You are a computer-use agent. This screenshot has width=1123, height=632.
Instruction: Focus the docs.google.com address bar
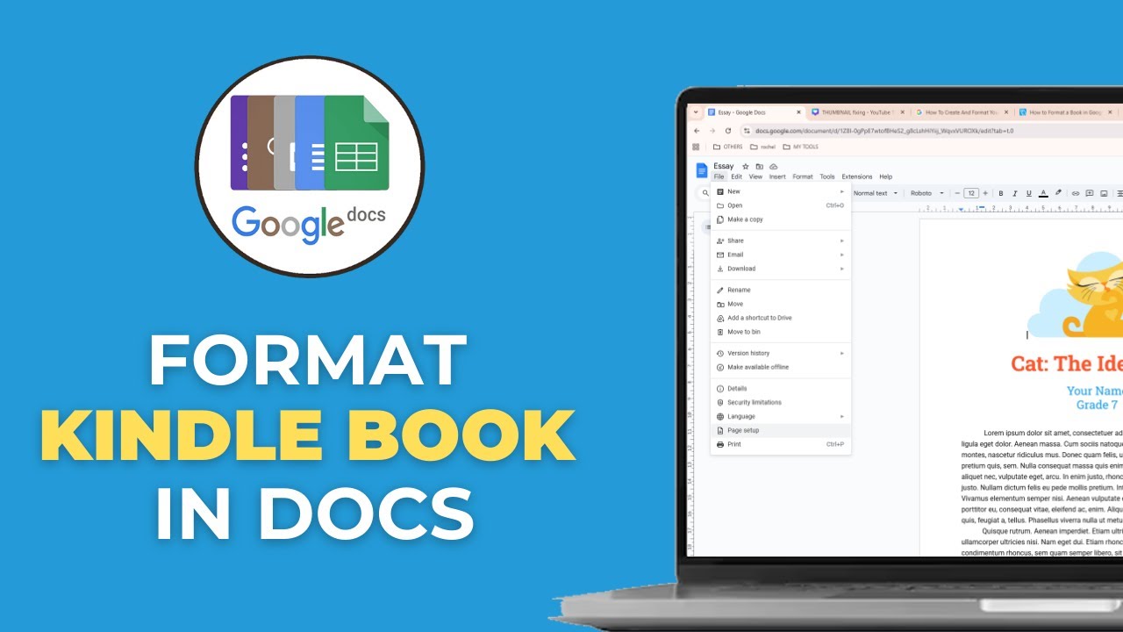click(932, 131)
